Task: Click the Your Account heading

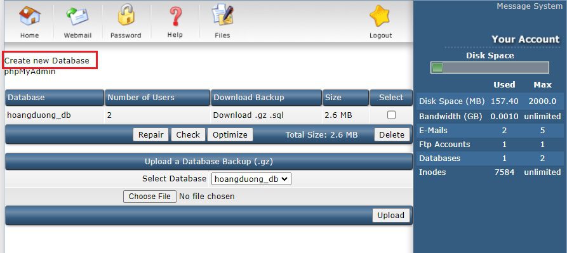Action: click(526, 39)
